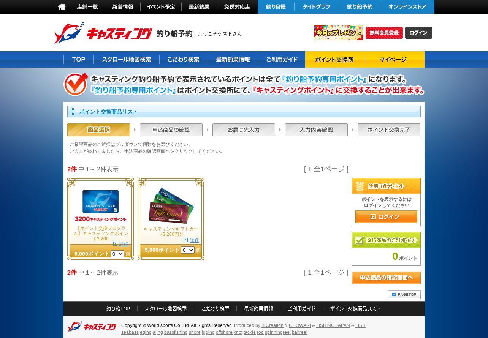Screen dimensions: 488x338
Task: Click the 商品選択 step
Action: (98, 130)
